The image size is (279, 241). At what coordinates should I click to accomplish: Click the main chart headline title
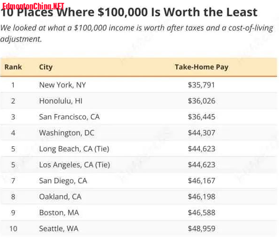[129, 12]
